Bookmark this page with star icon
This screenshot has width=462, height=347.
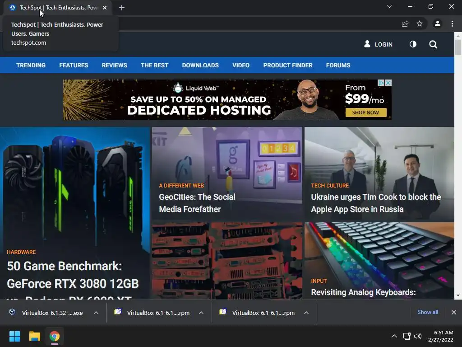pyautogui.click(x=420, y=23)
